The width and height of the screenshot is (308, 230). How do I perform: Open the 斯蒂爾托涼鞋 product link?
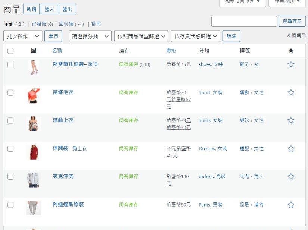tap(68, 64)
